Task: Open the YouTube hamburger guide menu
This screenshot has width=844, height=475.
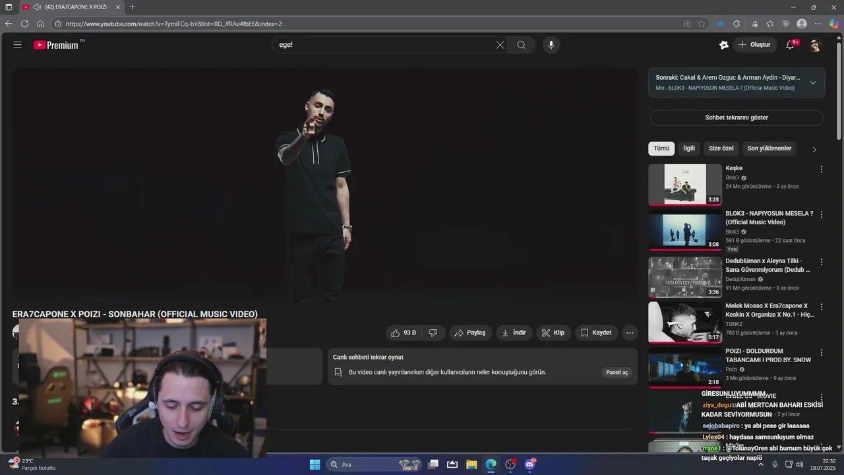Action: [18, 45]
